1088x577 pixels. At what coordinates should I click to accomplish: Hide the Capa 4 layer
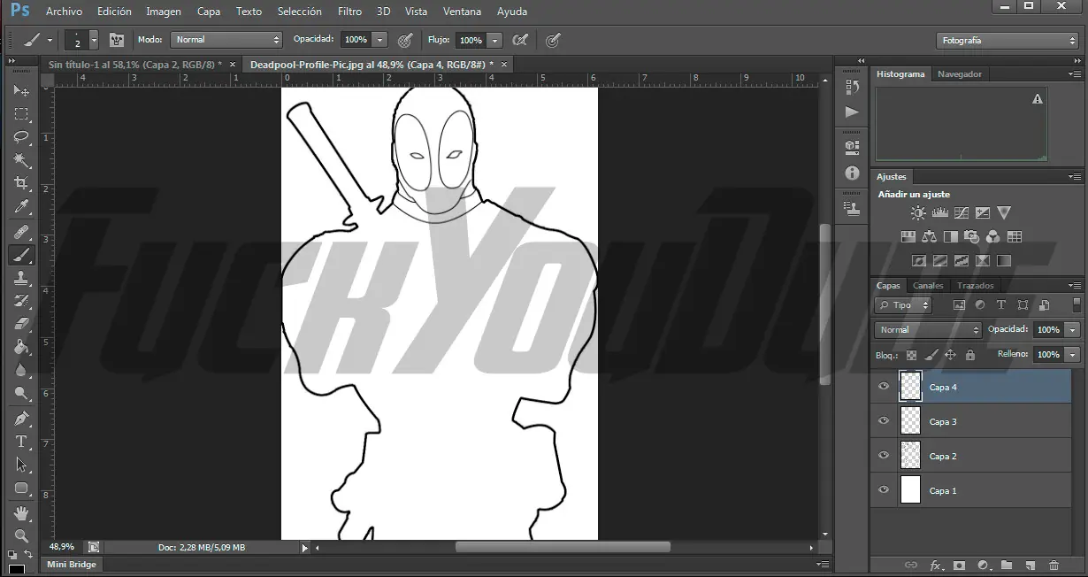pos(883,387)
